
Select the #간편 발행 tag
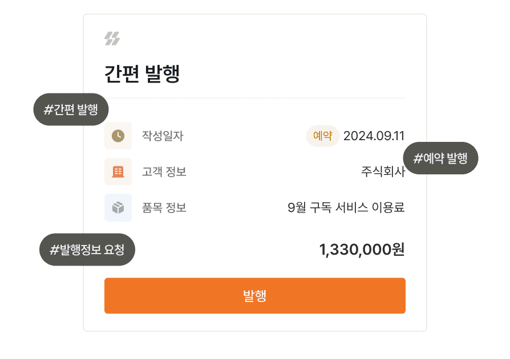click(71, 109)
